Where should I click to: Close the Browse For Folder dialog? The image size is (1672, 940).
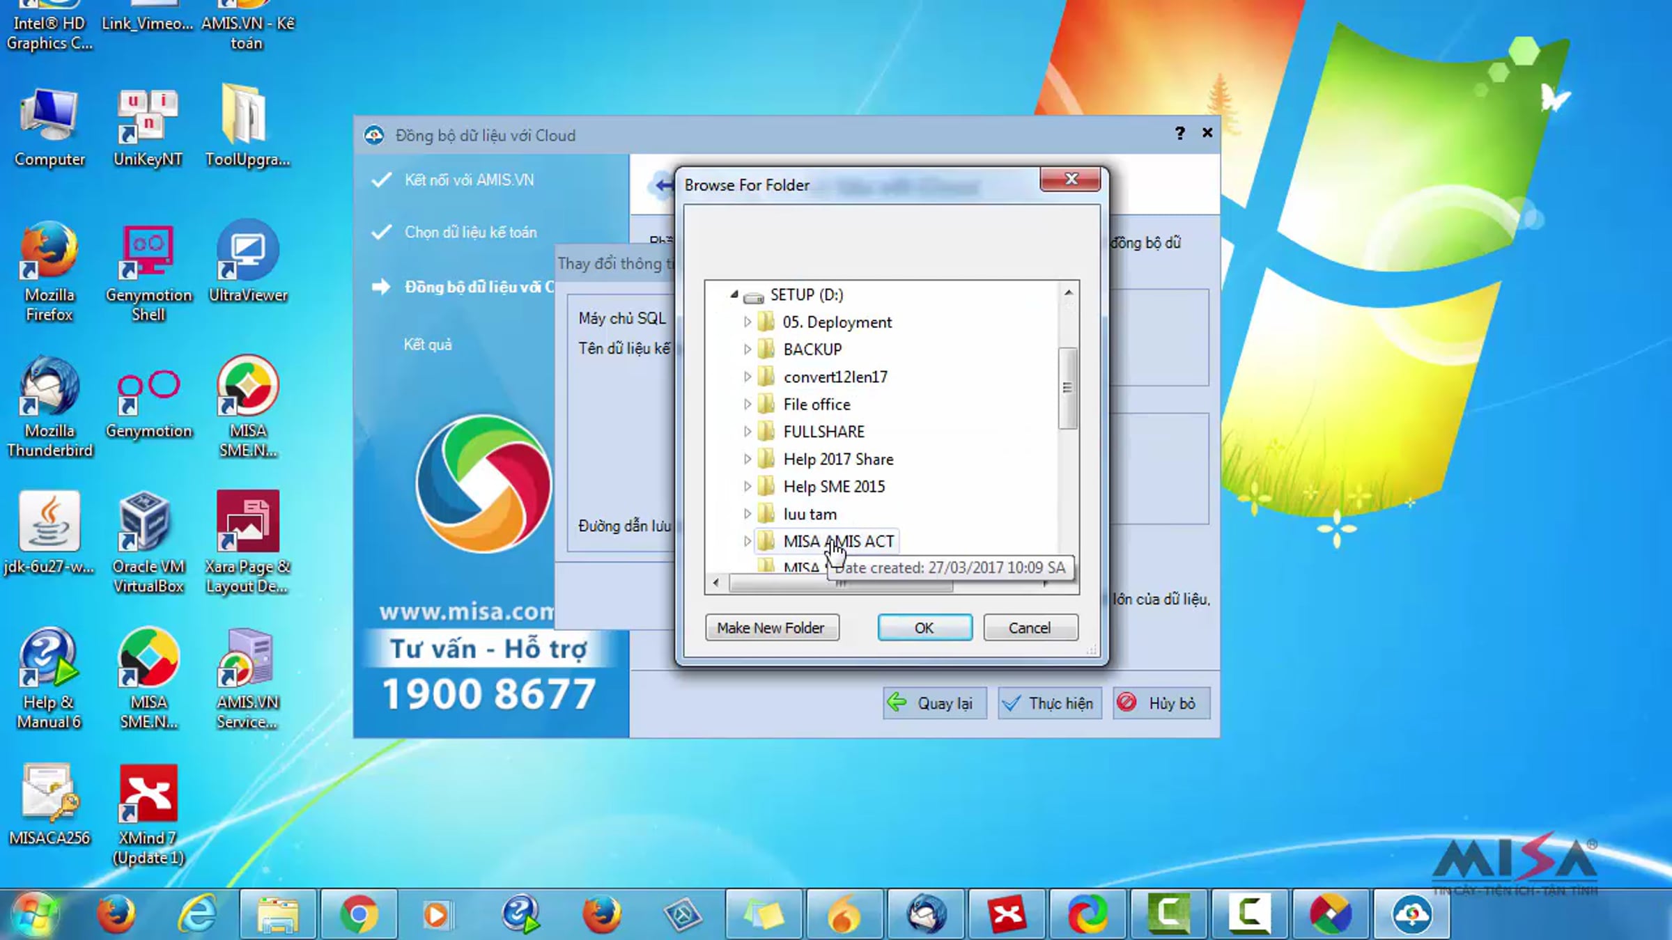tap(1071, 179)
